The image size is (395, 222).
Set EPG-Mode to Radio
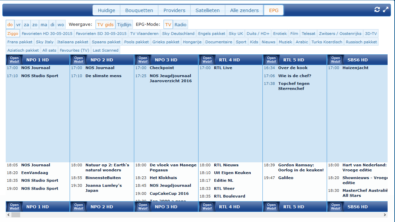[180, 24]
